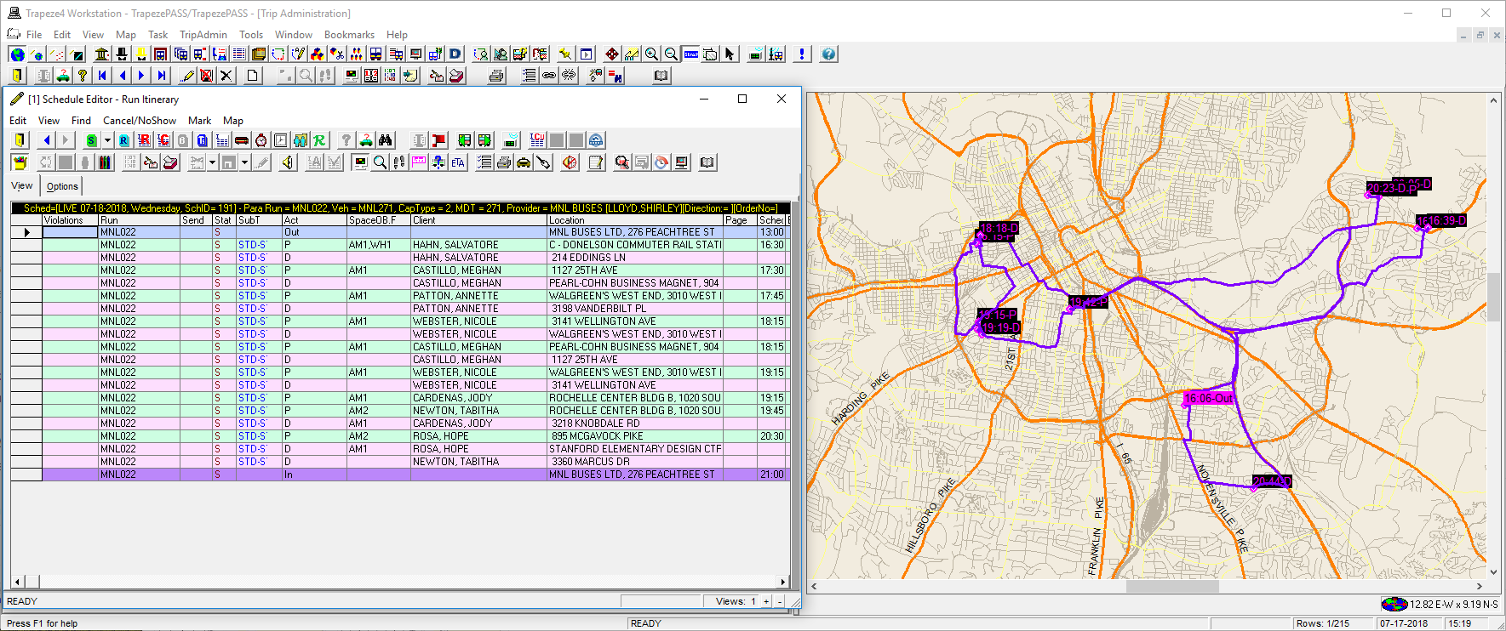The width and height of the screenshot is (1506, 631).
Task: Click the alarm clock icon in Schedule Editor
Action: click(261, 140)
